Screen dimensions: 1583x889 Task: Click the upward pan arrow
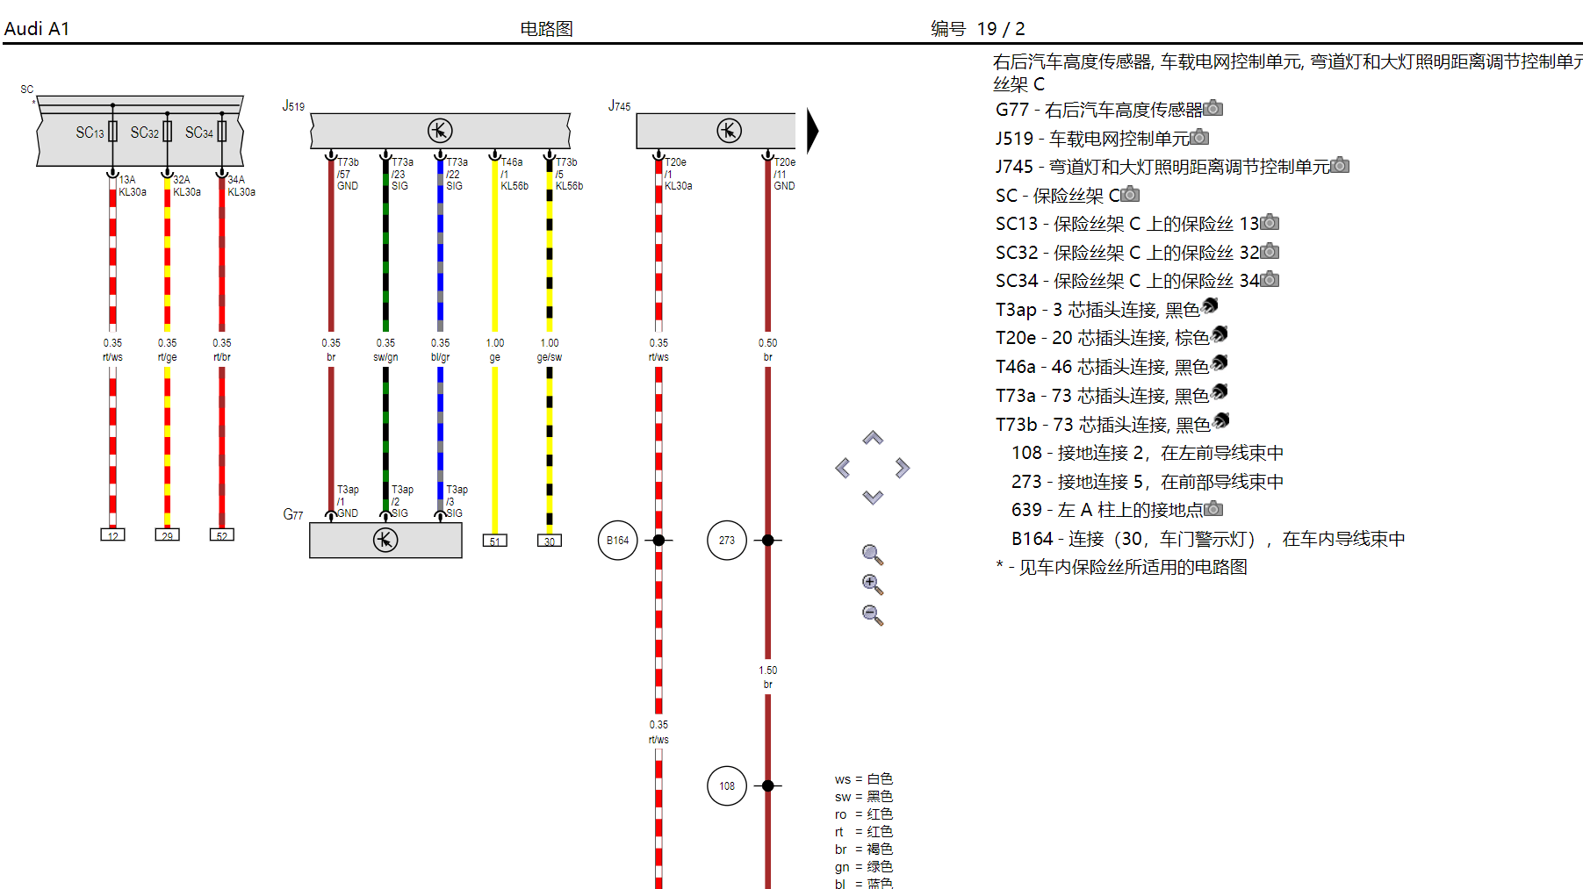click(x=872, y=436)
